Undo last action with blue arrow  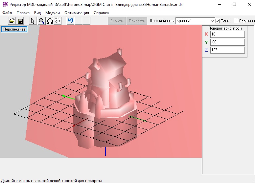coord(71,21)
